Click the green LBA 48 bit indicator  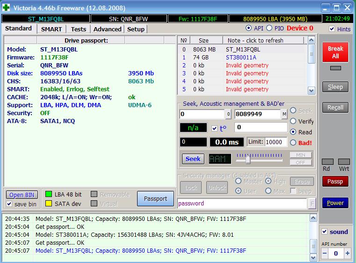[x=49, y=194]
